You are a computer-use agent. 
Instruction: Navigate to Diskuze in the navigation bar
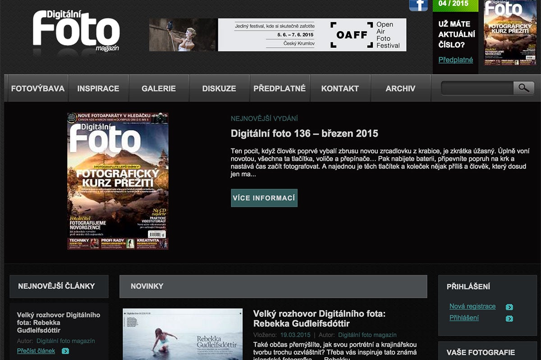[219, 89]
